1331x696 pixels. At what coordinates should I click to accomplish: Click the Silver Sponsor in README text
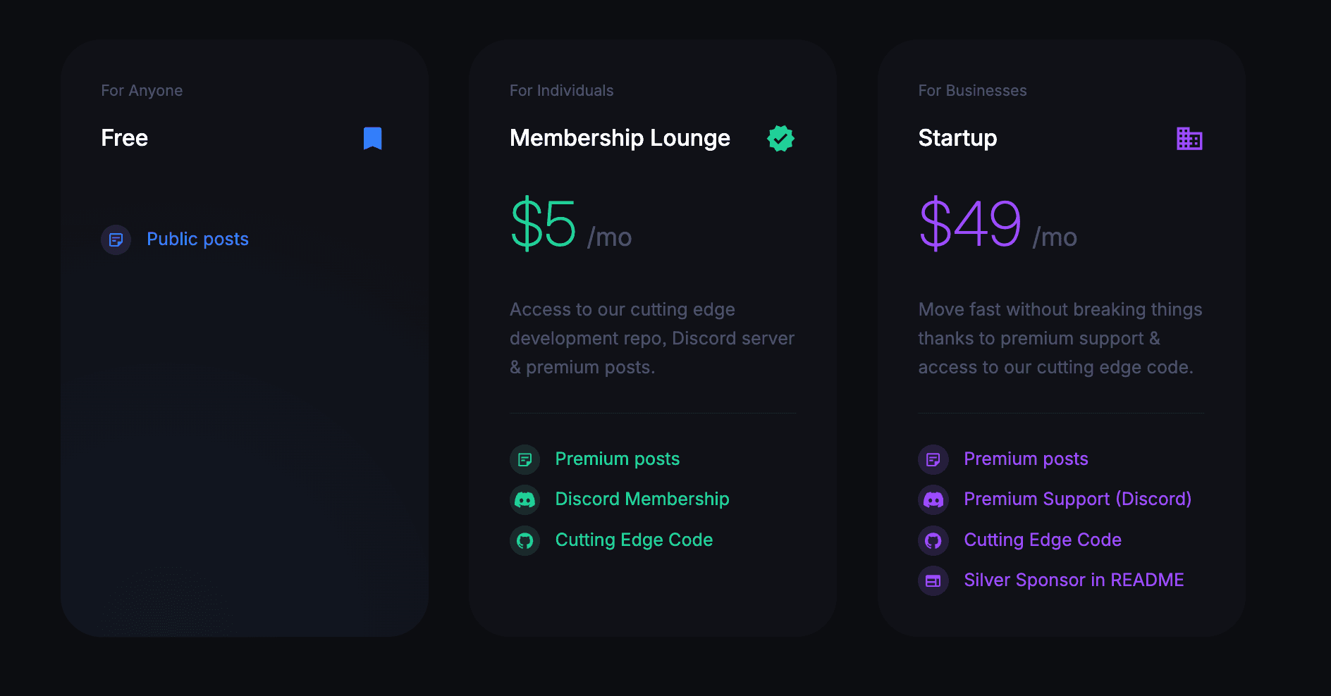pyautogui.click(x=1074, y=580)
